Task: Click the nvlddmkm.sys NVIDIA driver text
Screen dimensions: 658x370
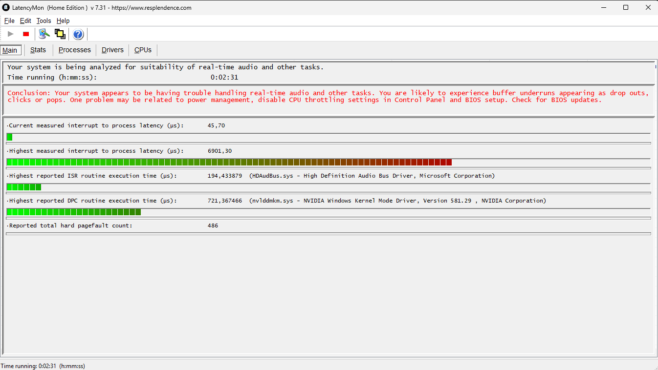Action: pyautogui.click(x=397, y=201)
